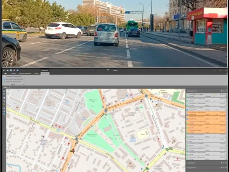This screenshot has height=172, width=229.
Task: Open the Отчеты ribbon tab
Action: [x=37, y=74]
